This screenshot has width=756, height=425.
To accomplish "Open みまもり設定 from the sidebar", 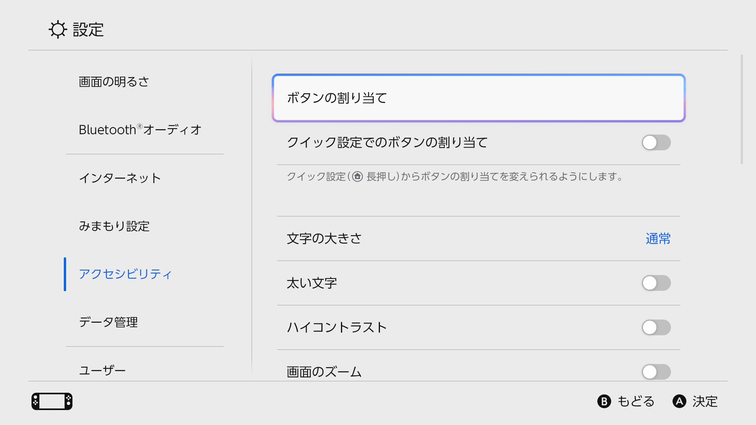I will click(114, 227).
